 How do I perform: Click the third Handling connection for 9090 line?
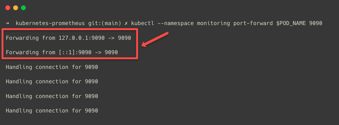52,96
